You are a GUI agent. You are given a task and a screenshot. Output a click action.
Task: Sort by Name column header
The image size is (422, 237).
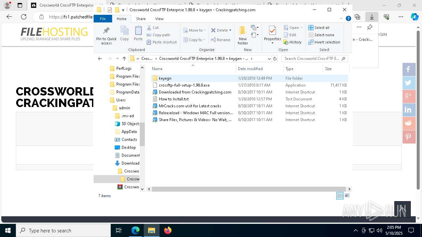click(193, 68)
